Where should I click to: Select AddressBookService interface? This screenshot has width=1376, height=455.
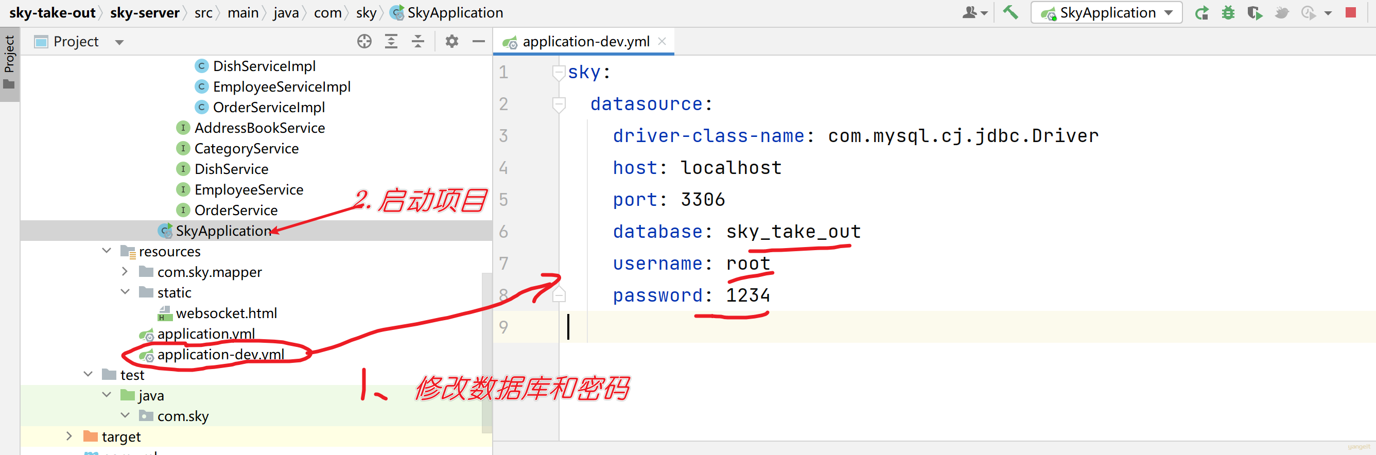click(x=259, y=128)
